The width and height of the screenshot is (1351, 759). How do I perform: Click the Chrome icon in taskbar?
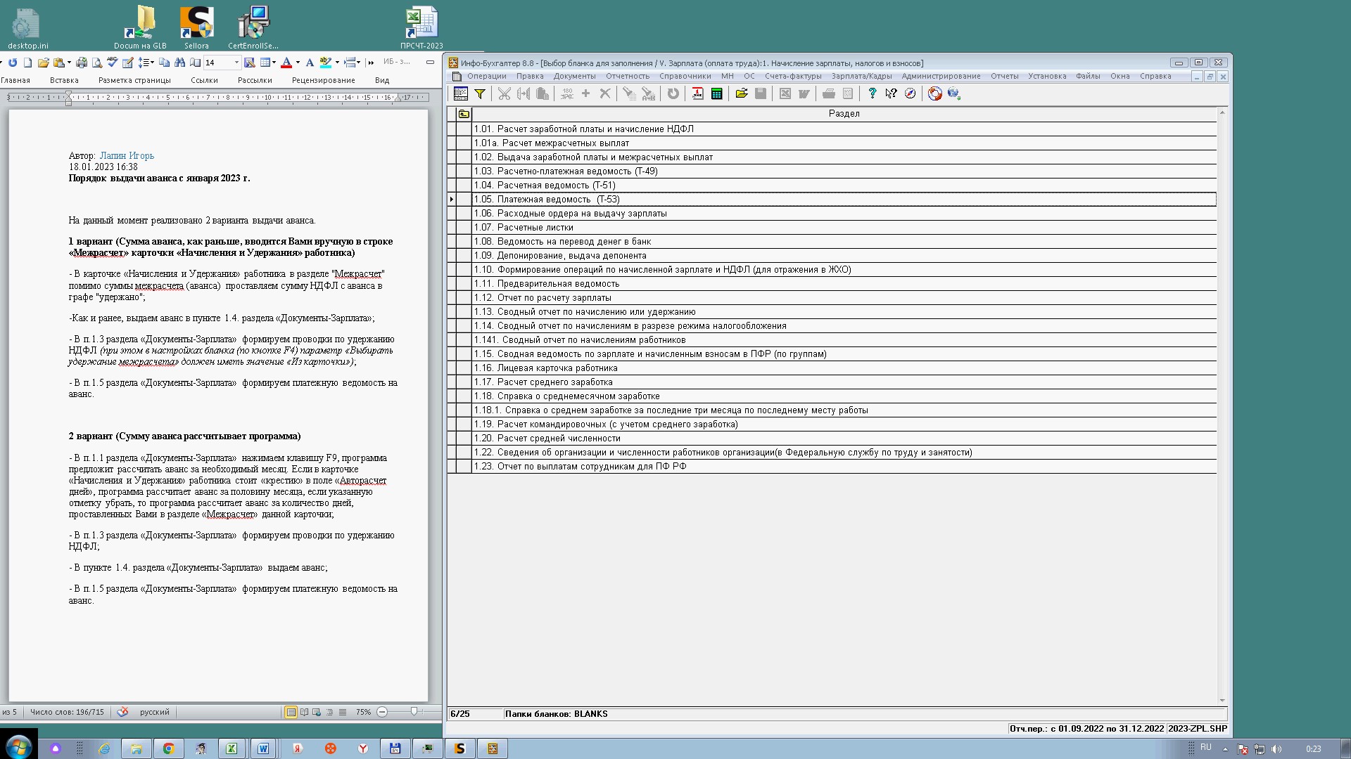168,748
